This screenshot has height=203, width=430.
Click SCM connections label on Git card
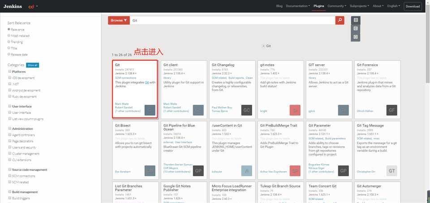click(x=125, y=78)
